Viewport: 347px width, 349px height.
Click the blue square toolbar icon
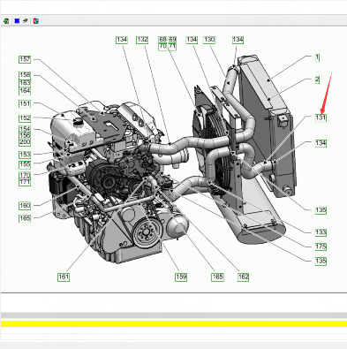[17, 21]
